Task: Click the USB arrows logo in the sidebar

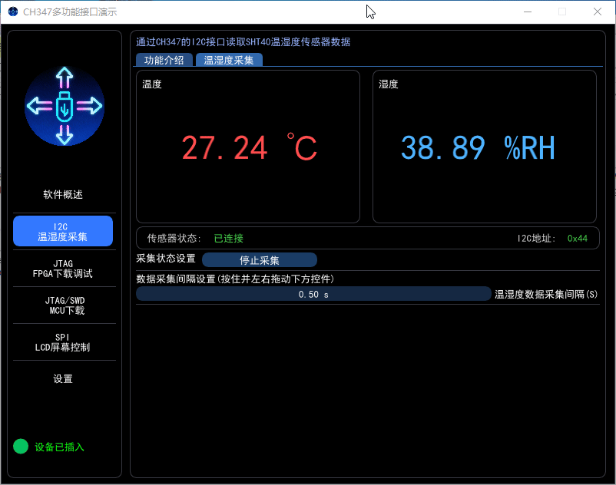Action: click(x=63, y=106)
